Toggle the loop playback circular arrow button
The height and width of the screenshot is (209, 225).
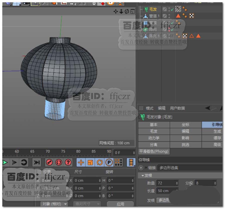(24, 162)
